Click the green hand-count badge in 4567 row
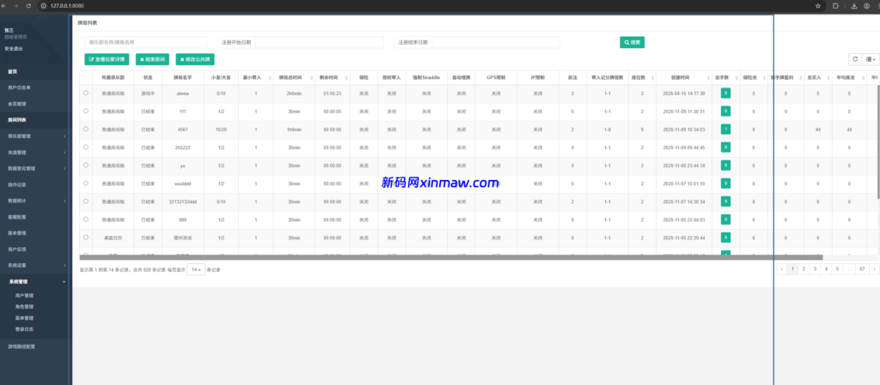 (725, 129)
